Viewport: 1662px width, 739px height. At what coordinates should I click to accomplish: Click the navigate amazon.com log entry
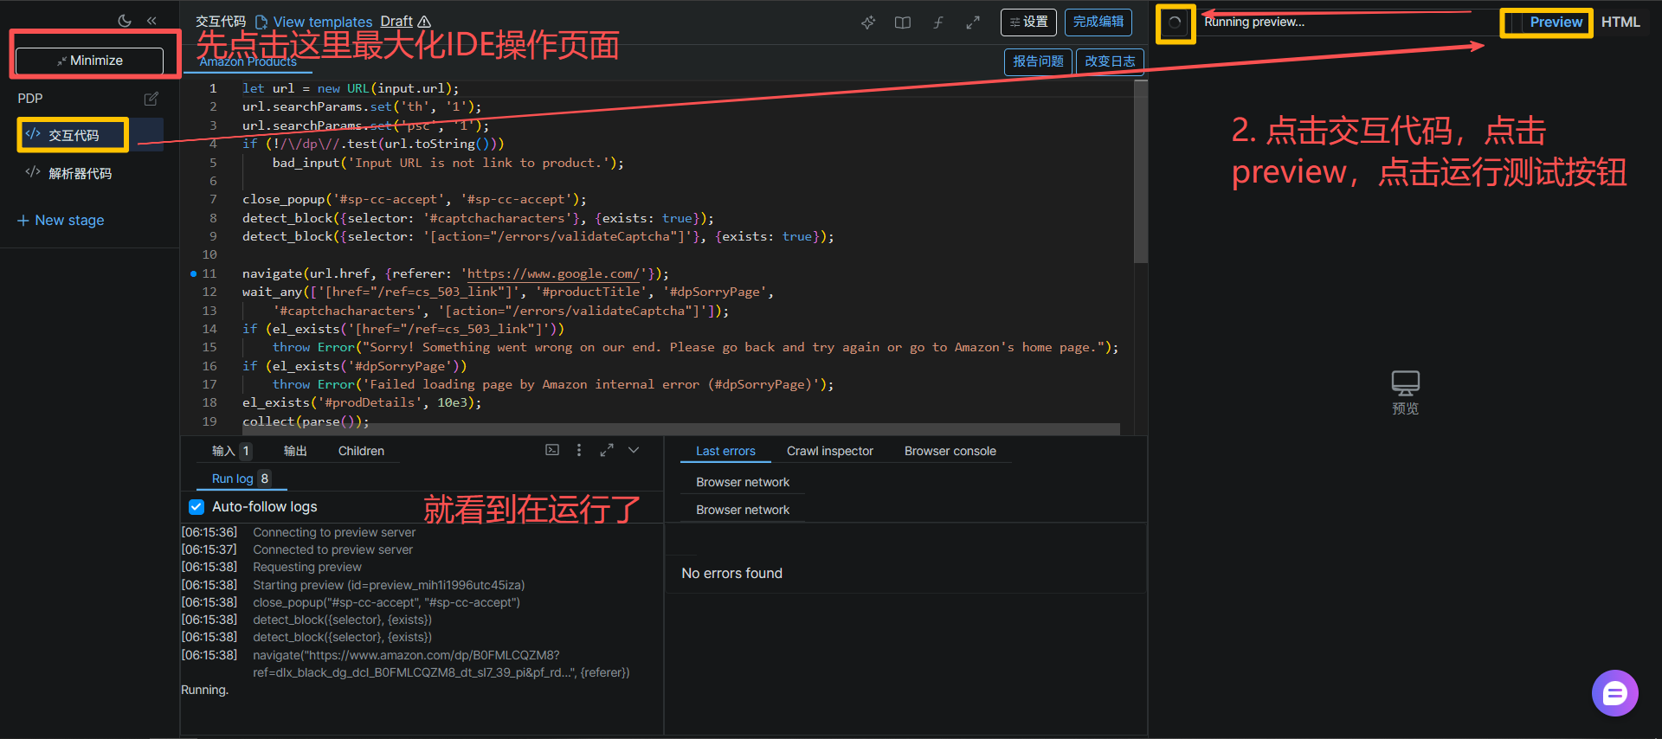pos(441,664)
